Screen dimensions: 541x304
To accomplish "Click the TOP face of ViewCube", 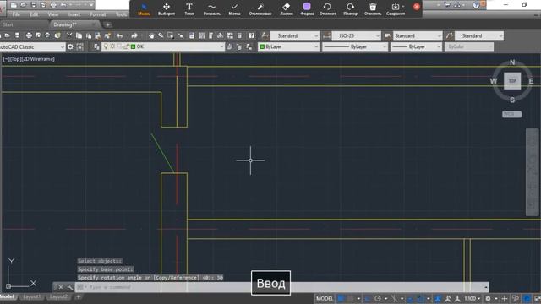I will pyautogui.click(x=512, y=81).
